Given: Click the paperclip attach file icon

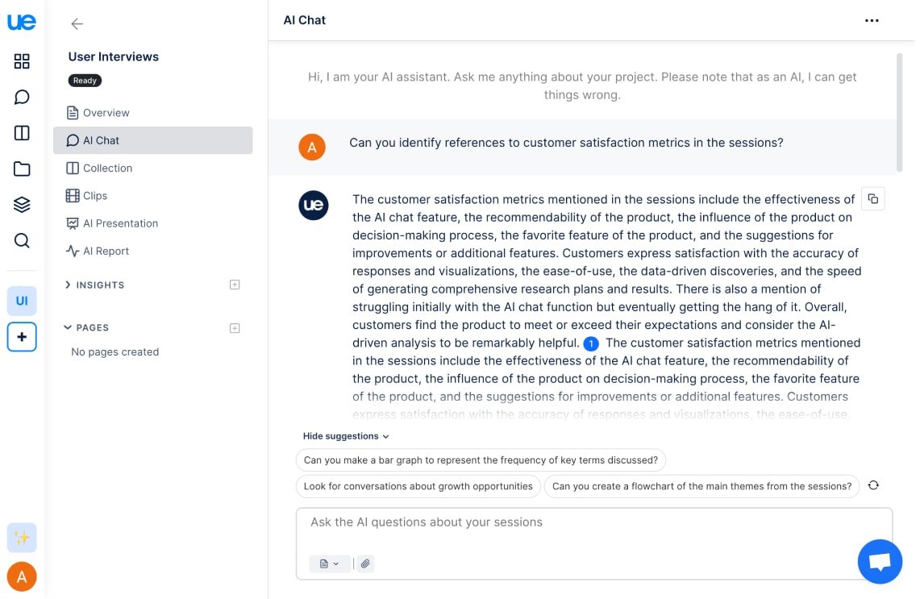Looking at the screenshot, I should click(365, 564).
